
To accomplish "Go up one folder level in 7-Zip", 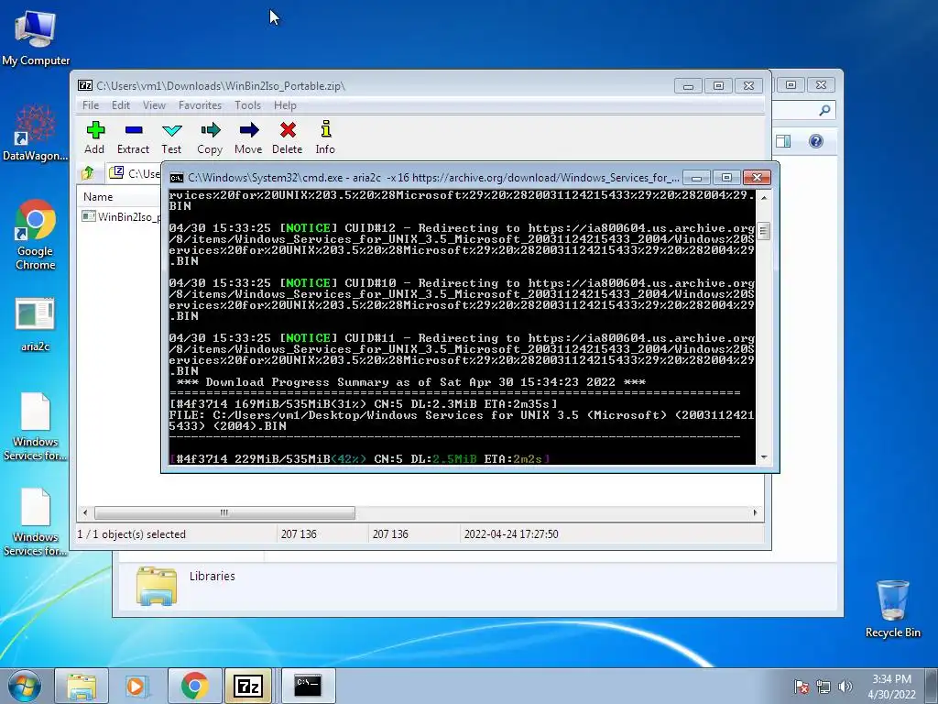I will (88, 173).
